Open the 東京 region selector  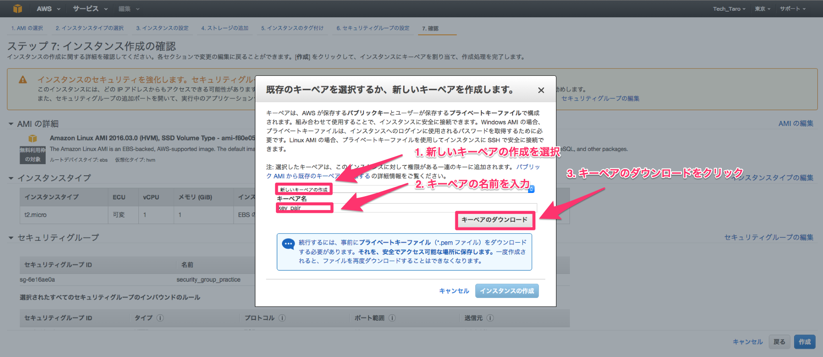[762, 9]
